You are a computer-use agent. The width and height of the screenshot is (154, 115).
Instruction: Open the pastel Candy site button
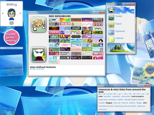coord(54,62)
